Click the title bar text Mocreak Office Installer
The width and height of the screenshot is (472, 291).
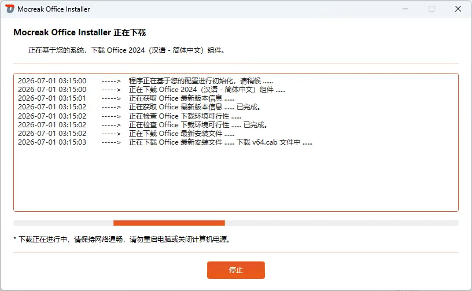tap(54, 9)
